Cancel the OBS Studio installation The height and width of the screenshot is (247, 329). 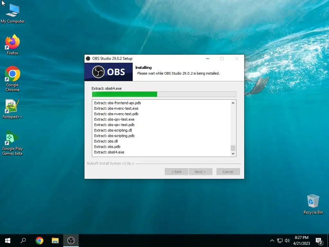point(228,172)
